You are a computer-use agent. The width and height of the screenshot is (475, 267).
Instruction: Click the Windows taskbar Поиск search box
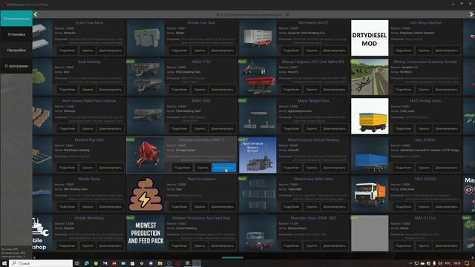point(41,263)
